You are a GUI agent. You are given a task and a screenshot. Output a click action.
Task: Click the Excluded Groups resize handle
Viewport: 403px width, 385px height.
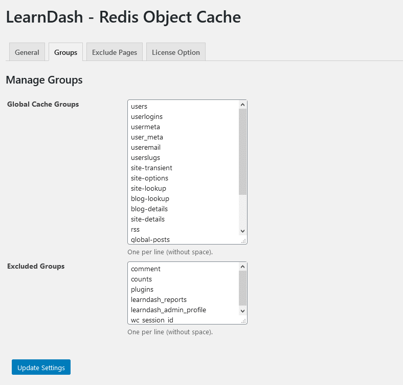[243, 321]
